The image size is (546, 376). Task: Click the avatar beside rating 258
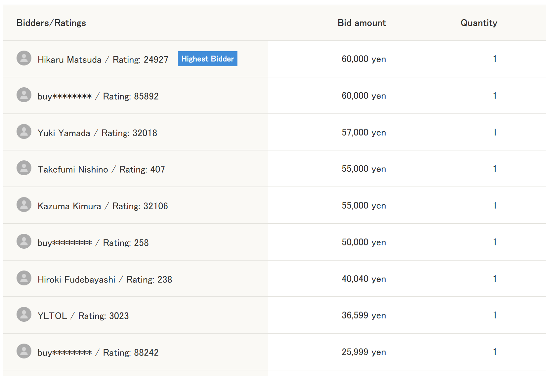[24, 241]
